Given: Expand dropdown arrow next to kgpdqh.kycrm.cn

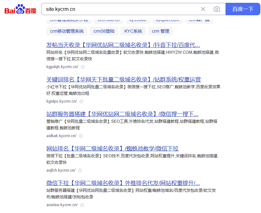Looking at the screenshot, I should (x=83, y=67).
